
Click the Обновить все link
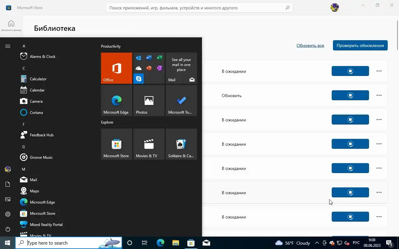[x=310, y=45]
